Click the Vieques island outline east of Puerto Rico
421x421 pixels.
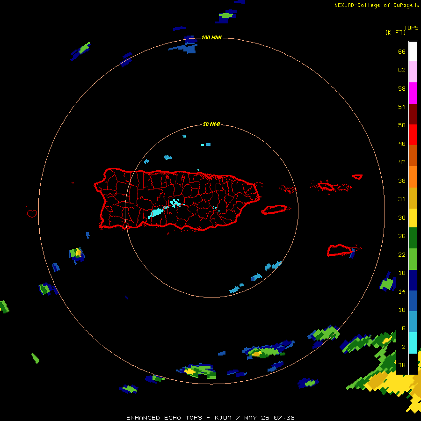[x=276, y=209]
